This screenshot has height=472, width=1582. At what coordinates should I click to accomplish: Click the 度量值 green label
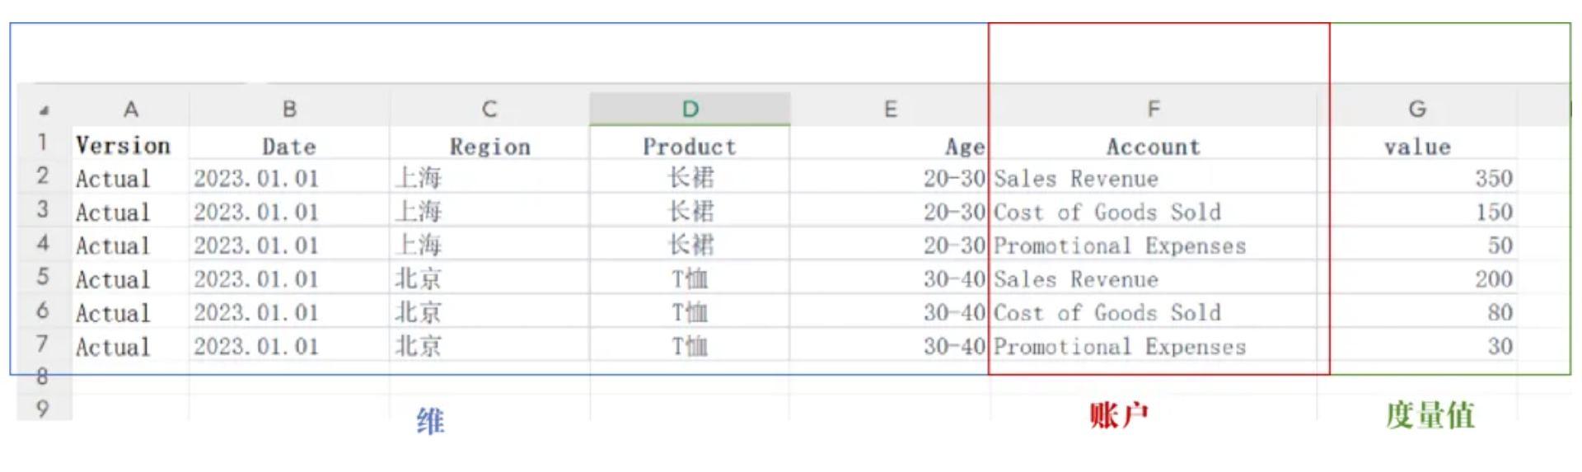tap(1430, 414)
